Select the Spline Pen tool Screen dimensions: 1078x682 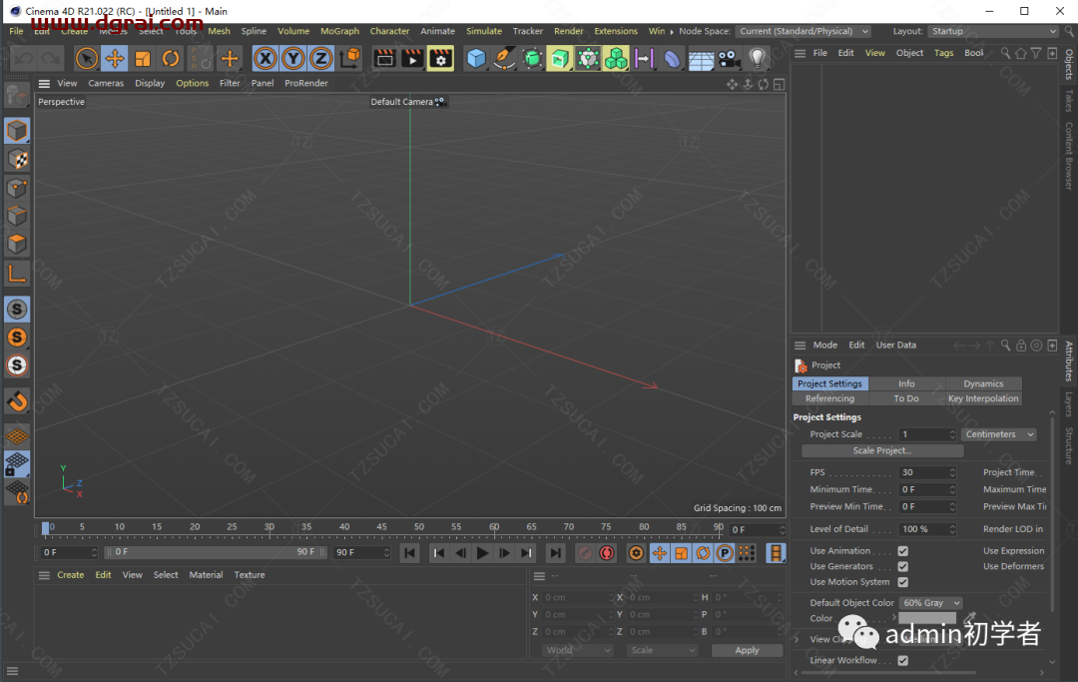tap(504, 59)
